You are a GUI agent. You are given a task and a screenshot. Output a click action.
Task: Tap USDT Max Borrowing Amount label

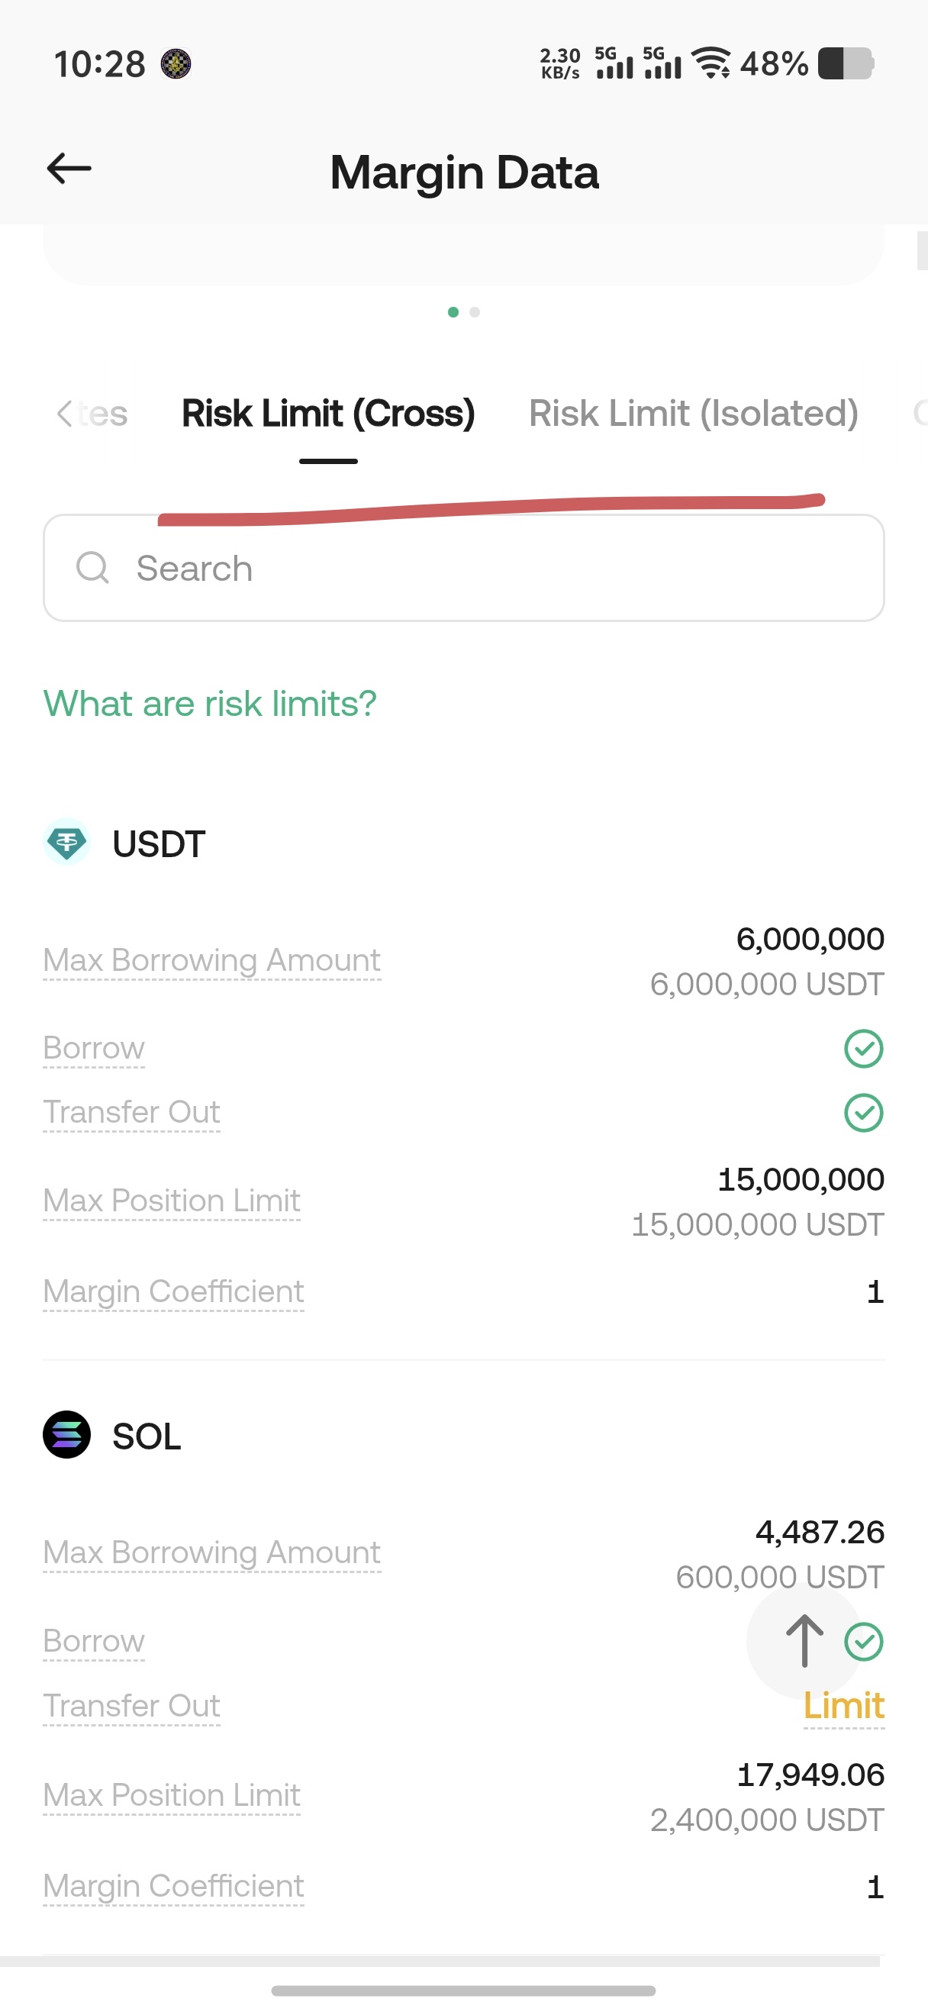pos(212,959)
